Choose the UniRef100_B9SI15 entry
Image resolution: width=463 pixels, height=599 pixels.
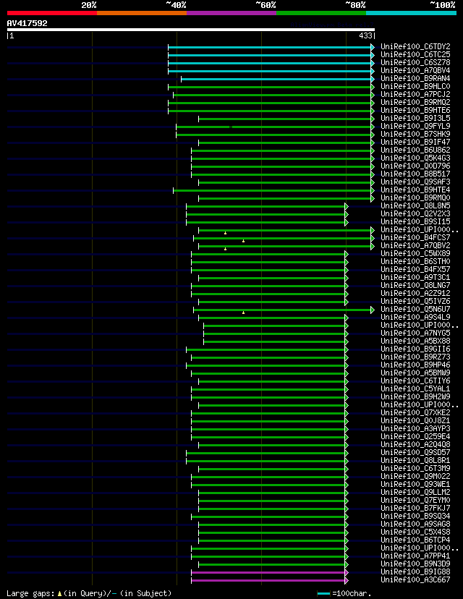click(415, 221)
